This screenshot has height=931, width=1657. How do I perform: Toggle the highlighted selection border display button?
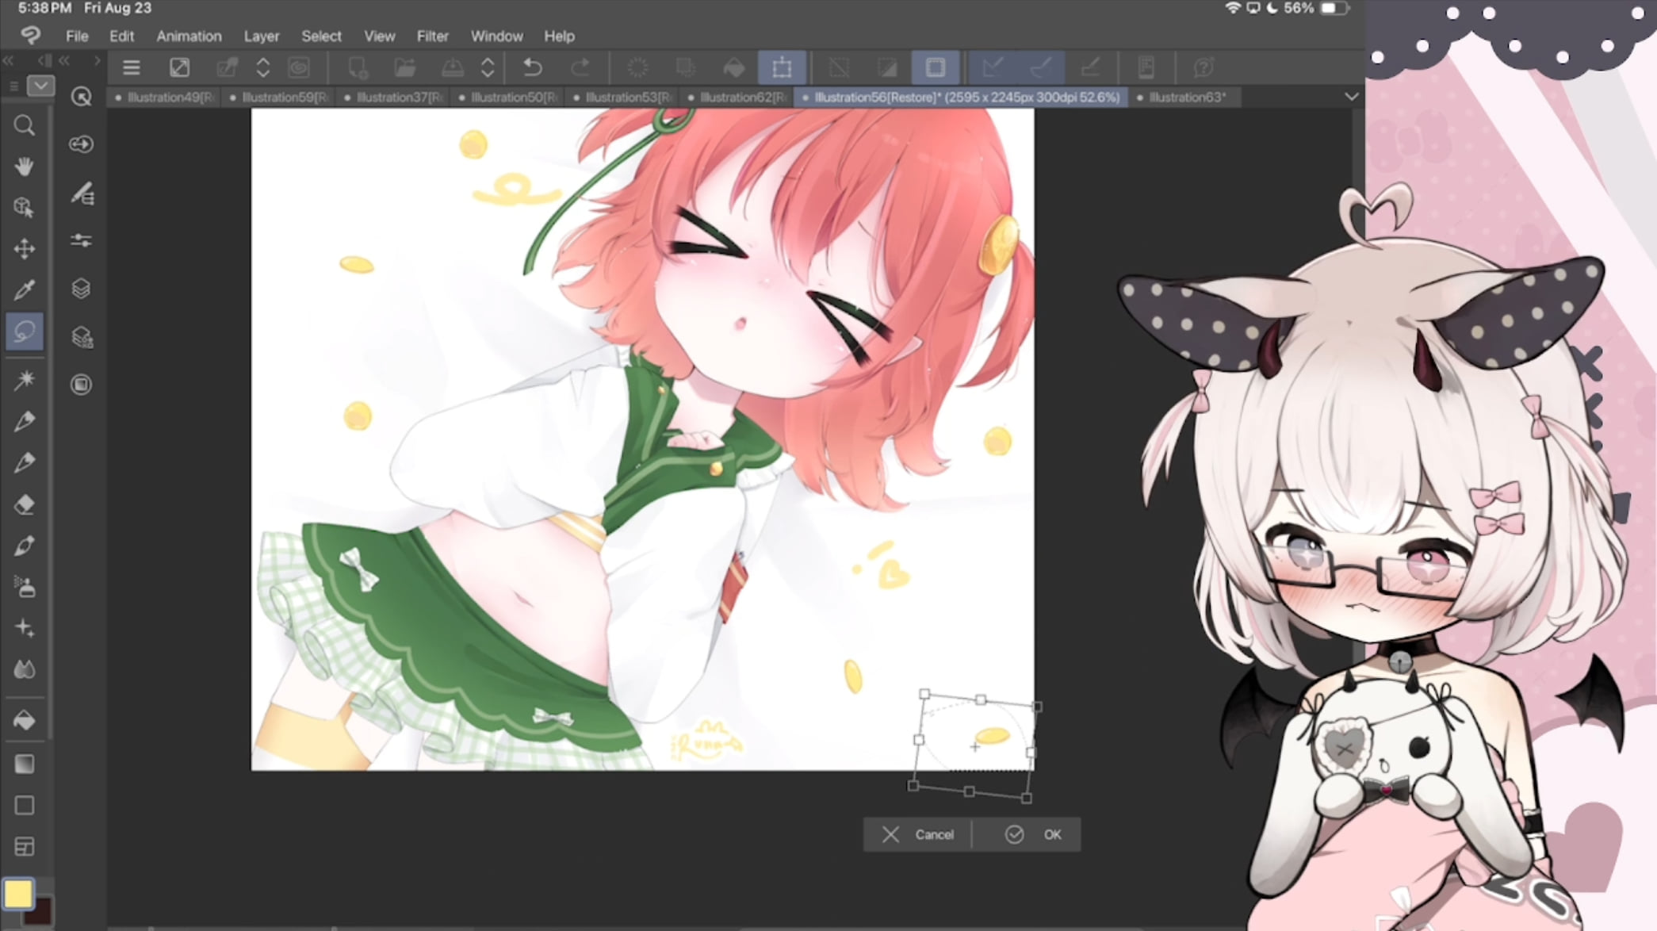pyautogui.click(x=936, y=67)
